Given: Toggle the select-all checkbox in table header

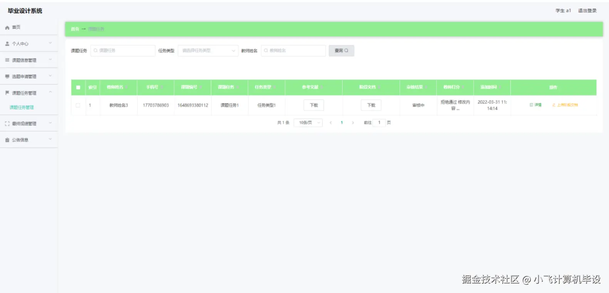Looking at the screenshot, I should (78, 88).
